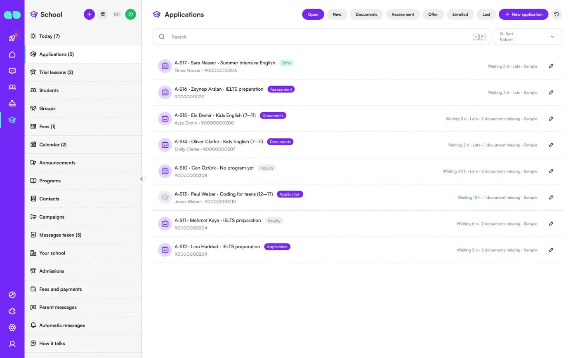Click the certificate badge icon beside Off
The image size is (573, 358).
coord(103,14)
